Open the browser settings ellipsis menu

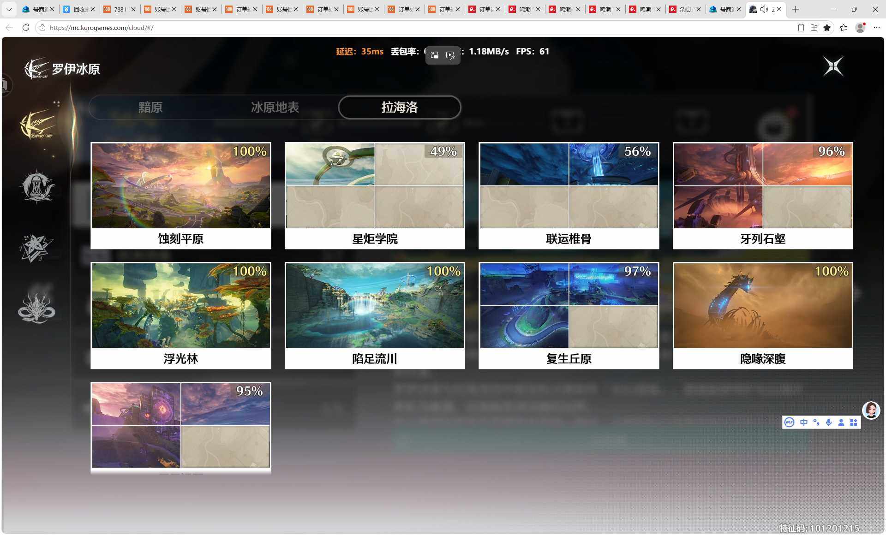click(x=877, y=28)
